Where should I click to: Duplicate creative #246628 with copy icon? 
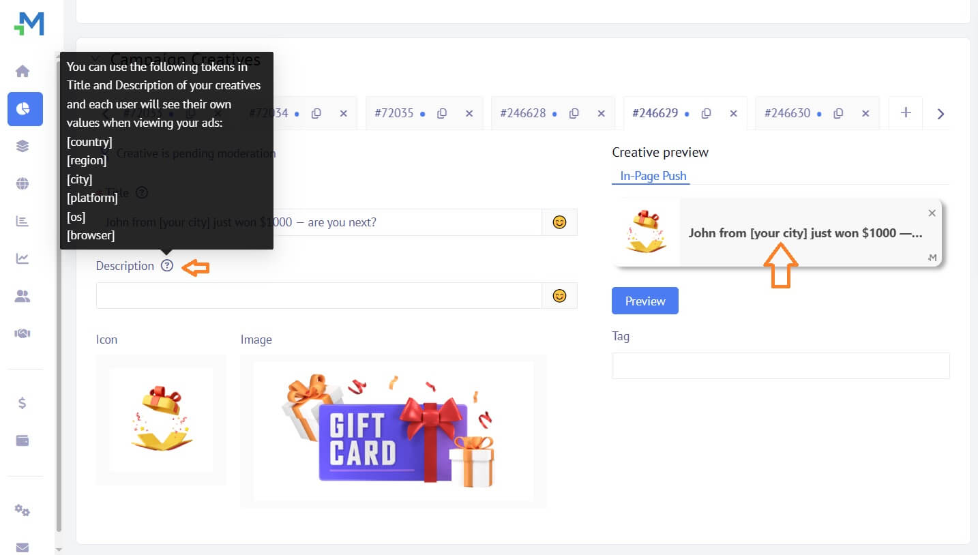click(x=574, y=113)
